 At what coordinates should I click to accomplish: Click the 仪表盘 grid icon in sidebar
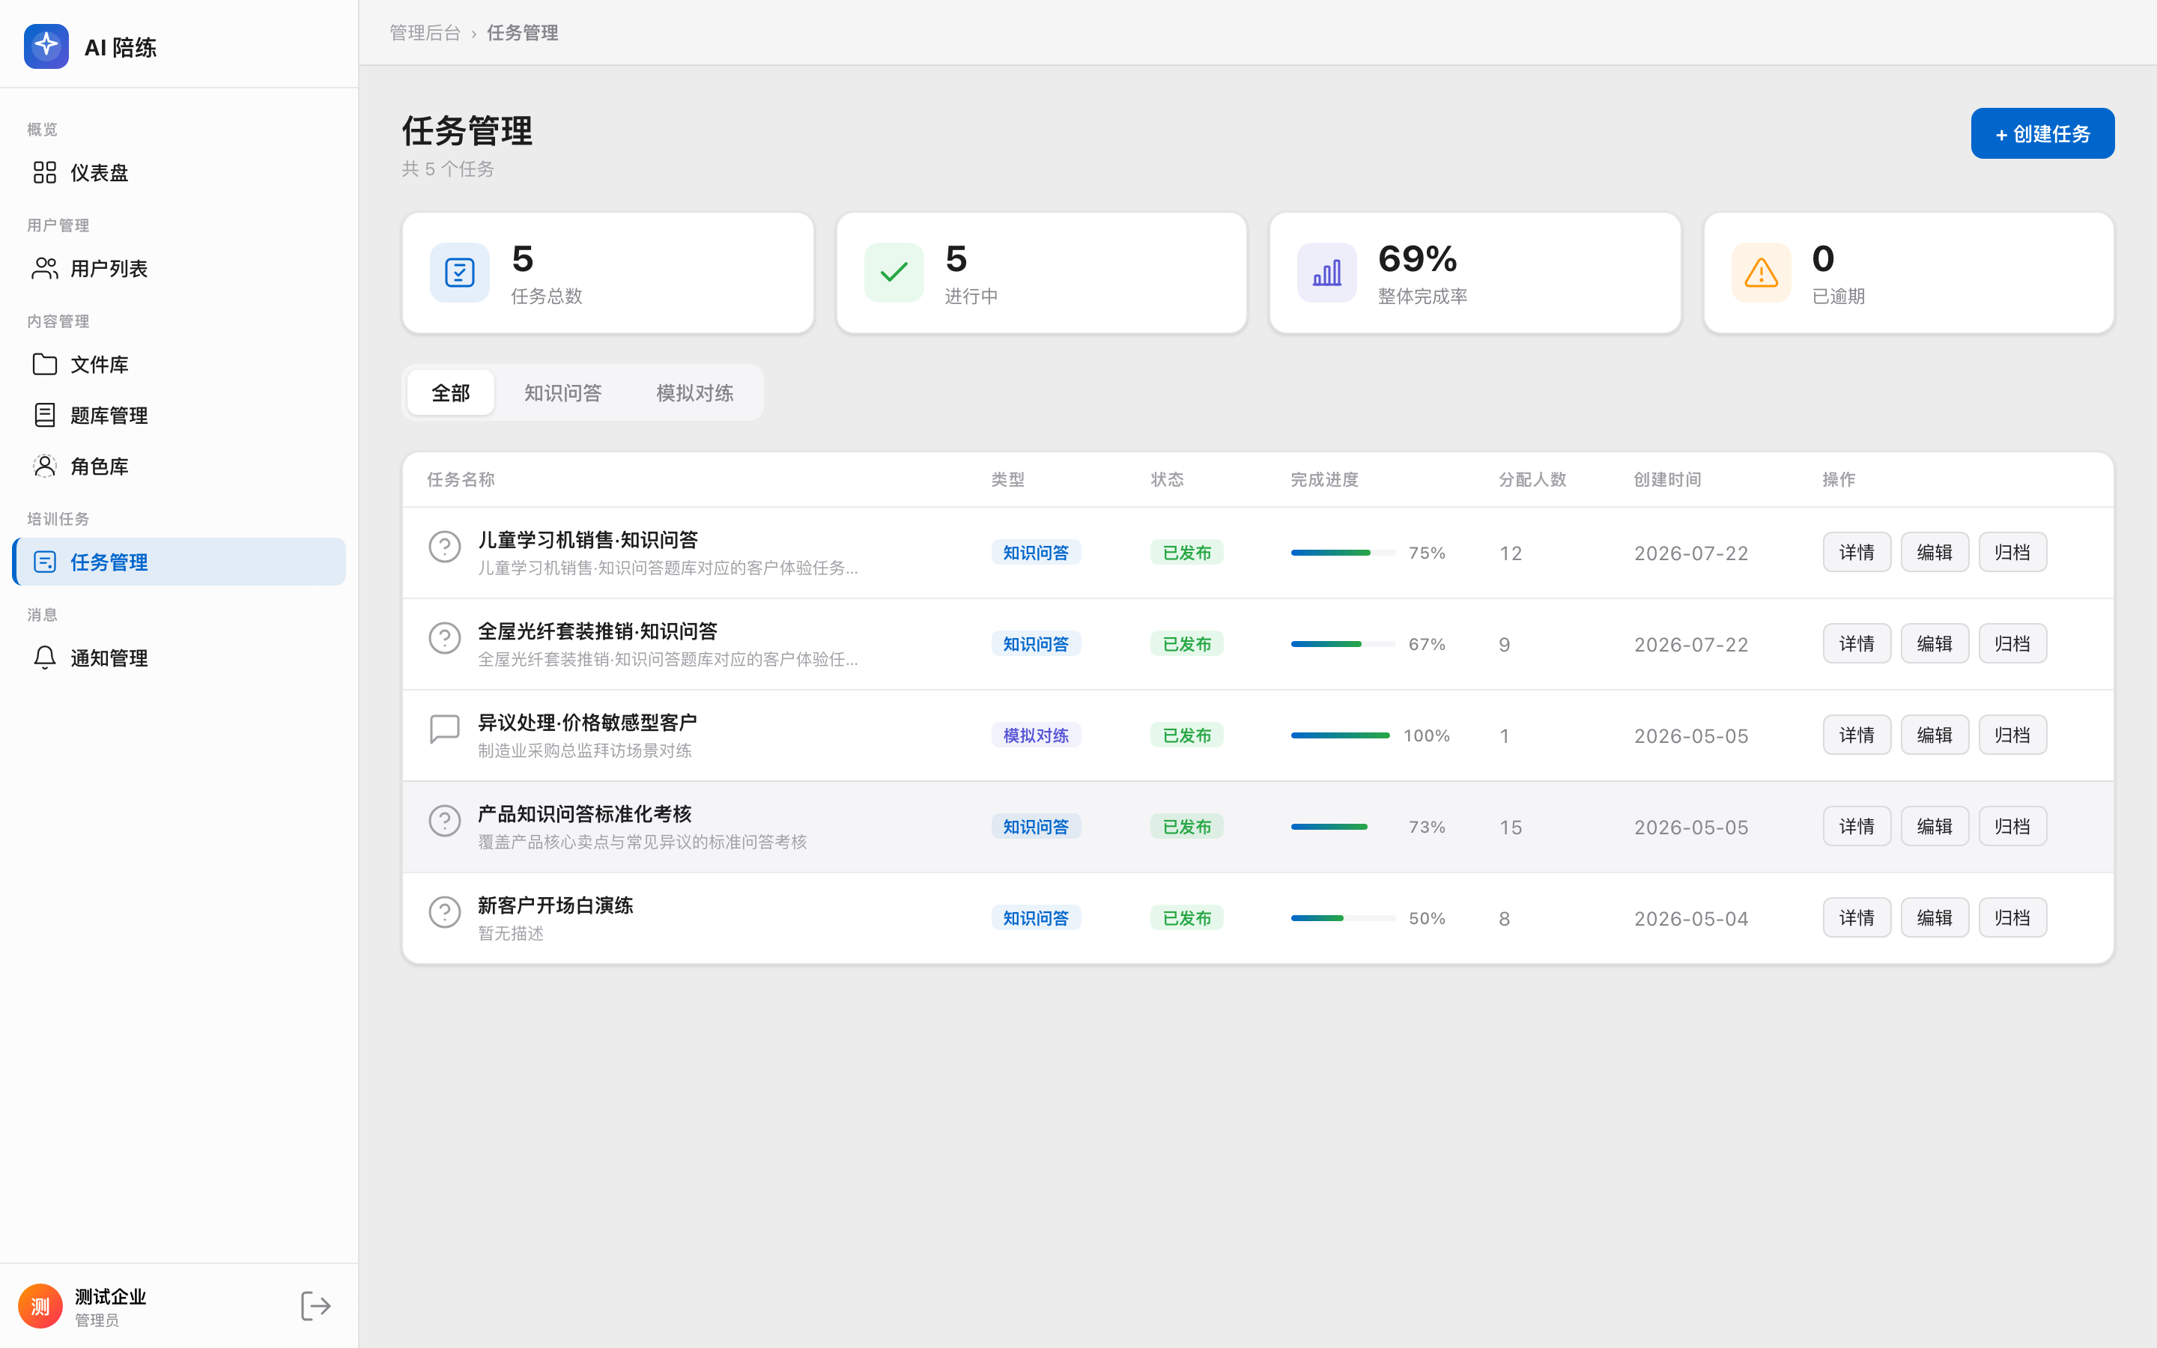(x=45, y=172)
